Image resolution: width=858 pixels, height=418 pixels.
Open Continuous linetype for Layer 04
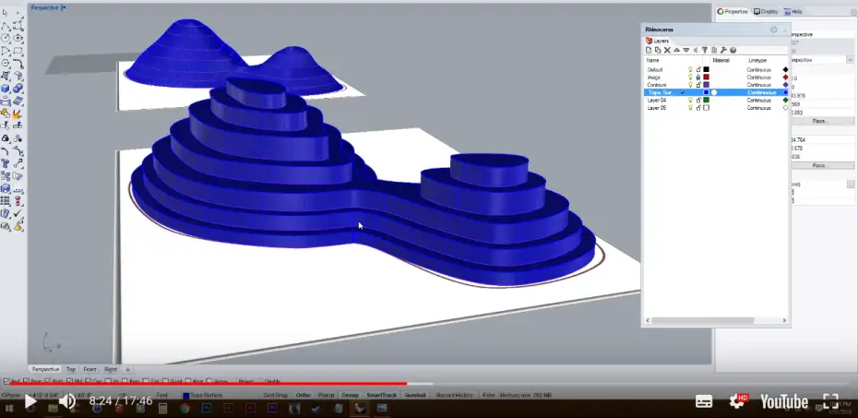pos(758,101)
